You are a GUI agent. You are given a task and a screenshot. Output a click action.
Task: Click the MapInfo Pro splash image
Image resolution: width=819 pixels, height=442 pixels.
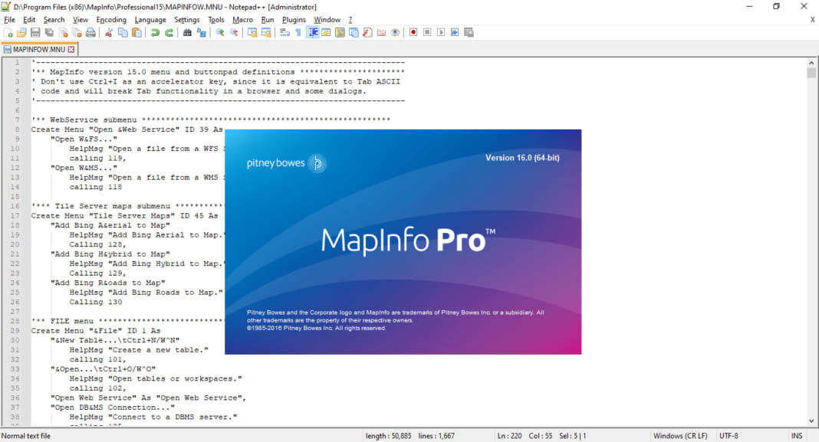coord(403,241)
